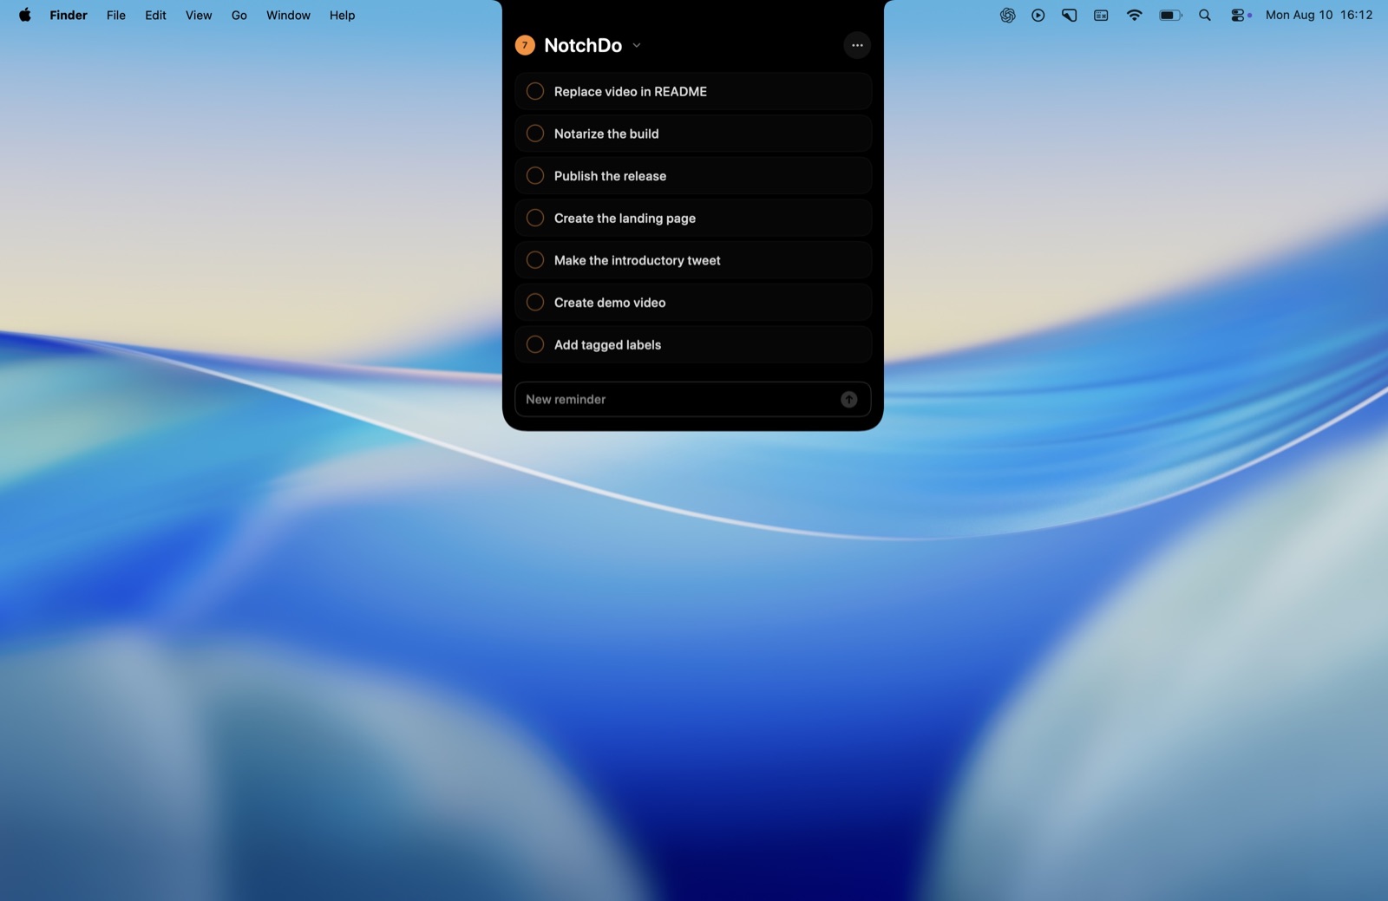Mark Notarize the build as done
This screenshot has height=901, width=1388.
tap(535, 134)
